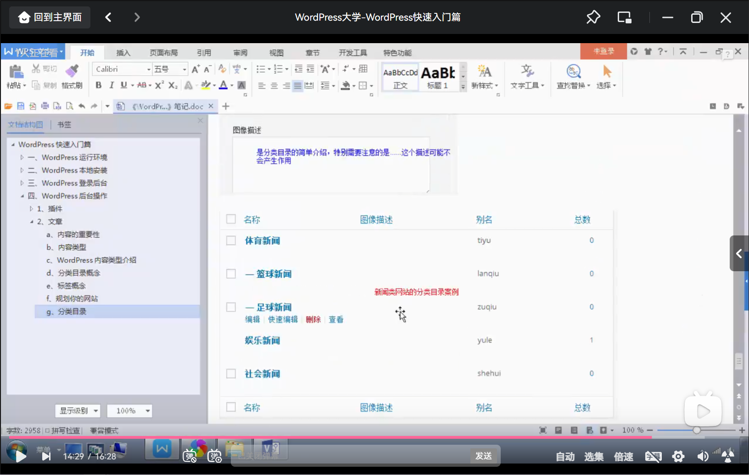
Task: Switch to the 审阅 ribbon tab
Action: point(240,53)
